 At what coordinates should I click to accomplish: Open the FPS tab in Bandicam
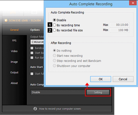[14, 41]
